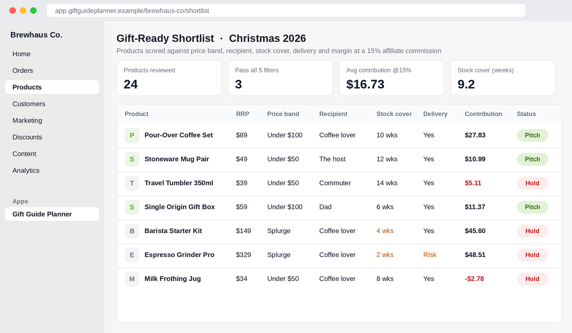Click the yellow macOS window minimize button
This screenshot has height=333, width=572.
[23, 10]
